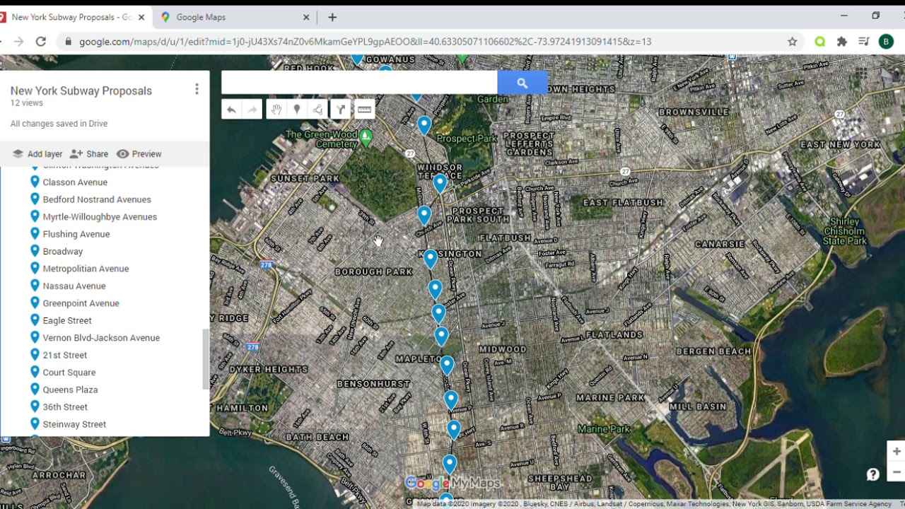Screen dimensions: 905x509
Task: Bookmark this page with the star
Action: [x=793, y=42]
